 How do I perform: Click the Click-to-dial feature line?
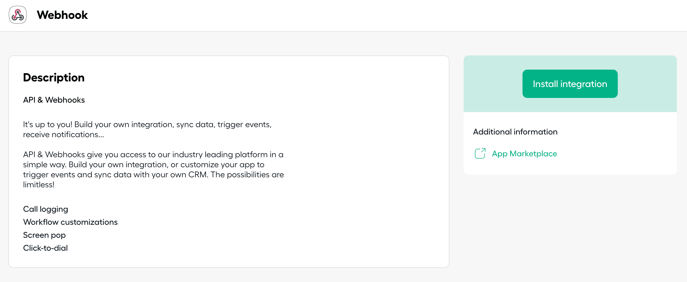pyautogui.click(x=46, y=248)
